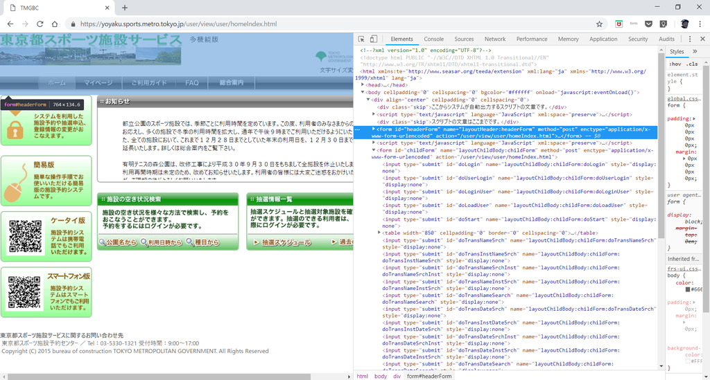Click the スマートフォン版 QR code image
The image size is (710, 380).
point(24,292)
